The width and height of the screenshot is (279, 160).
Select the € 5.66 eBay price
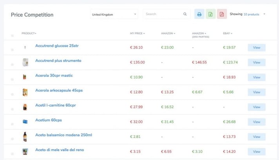click(228, 92)
